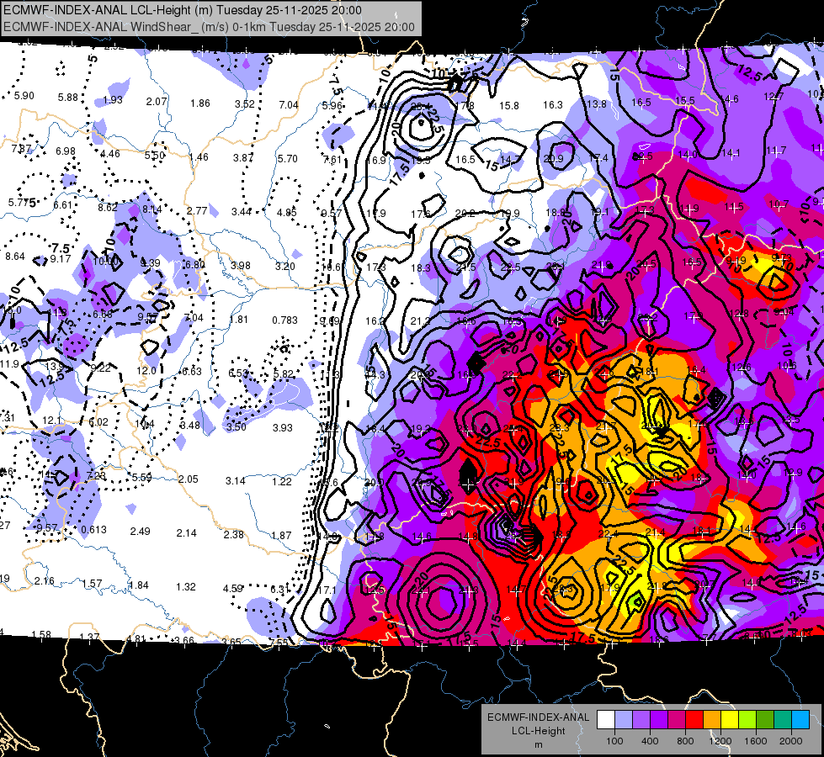Viewport: 824px width, 757px height.
Task: Click the 400 label under the legend
Action: click(650, 741)
